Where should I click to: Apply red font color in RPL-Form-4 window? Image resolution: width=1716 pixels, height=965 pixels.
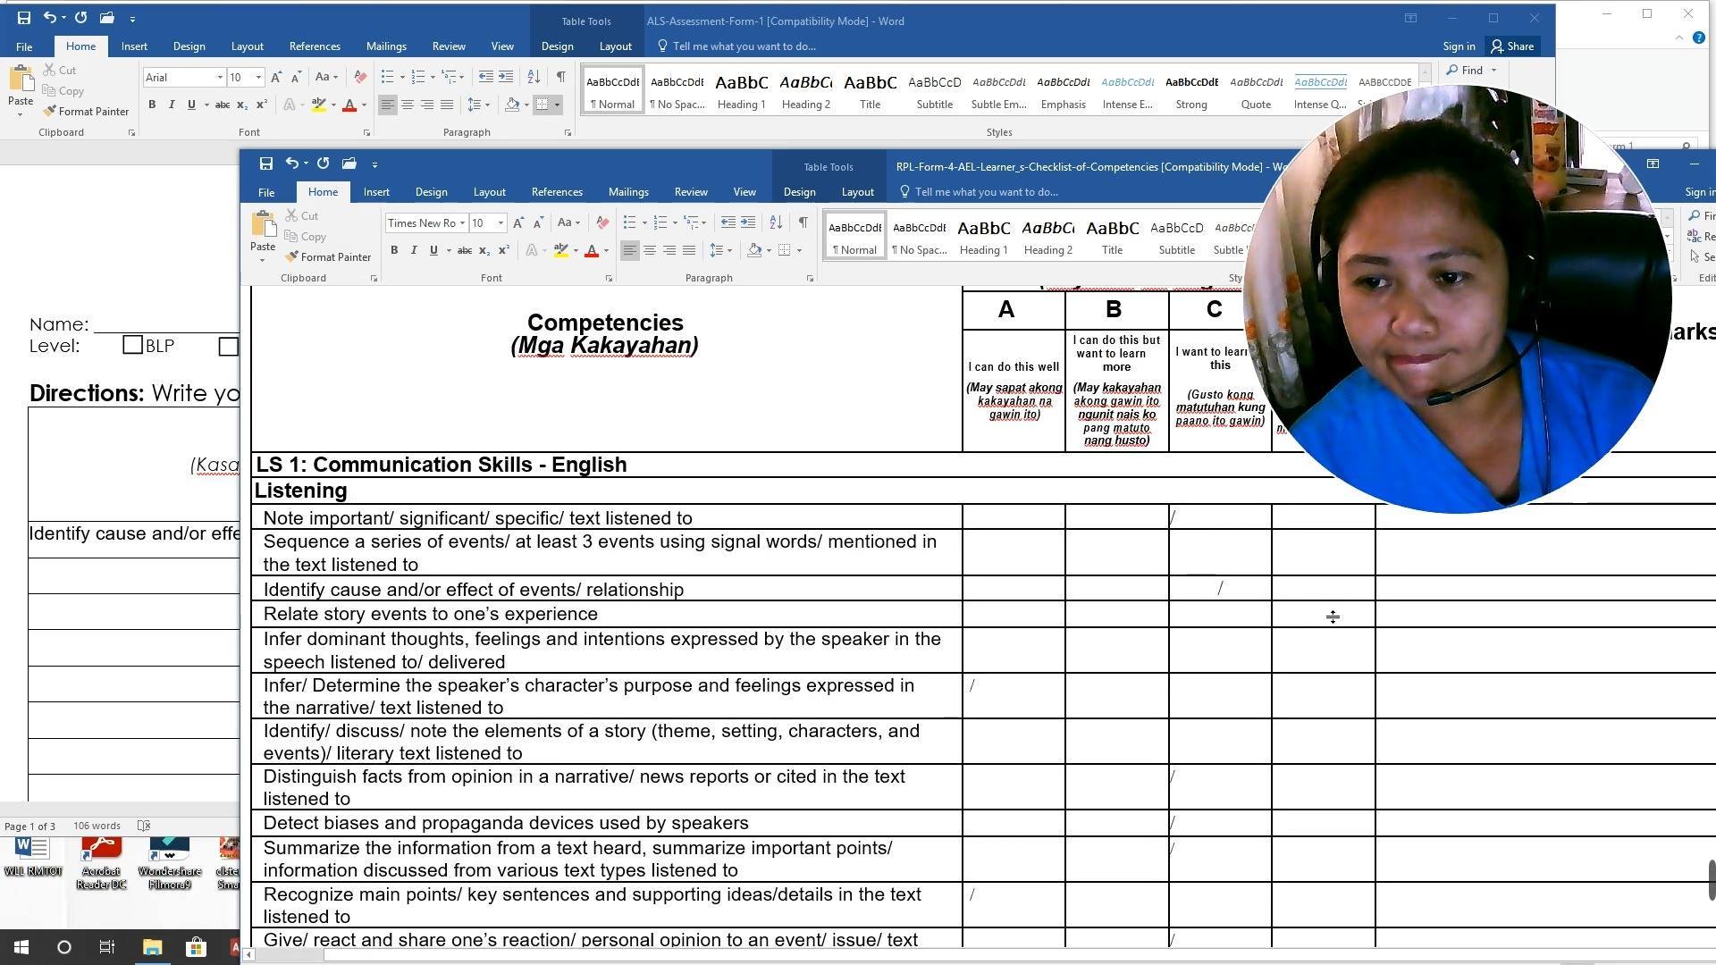591,250
